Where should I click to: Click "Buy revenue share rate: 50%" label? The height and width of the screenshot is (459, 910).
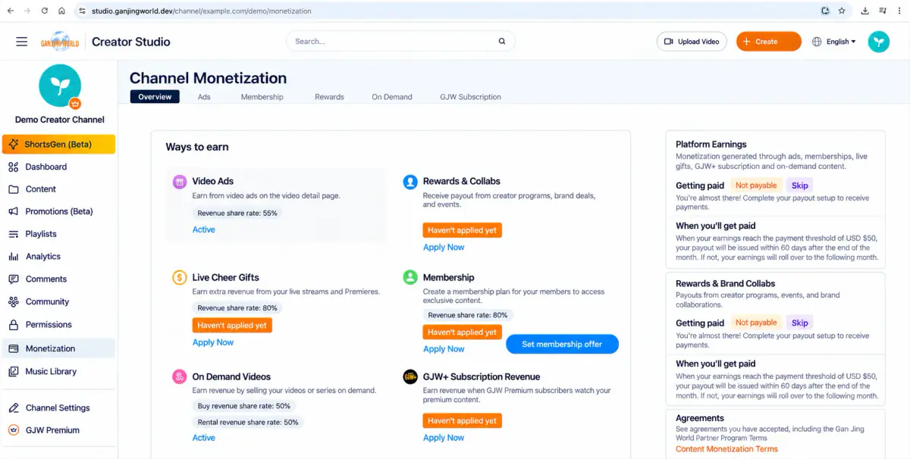[x=244, y=407]
